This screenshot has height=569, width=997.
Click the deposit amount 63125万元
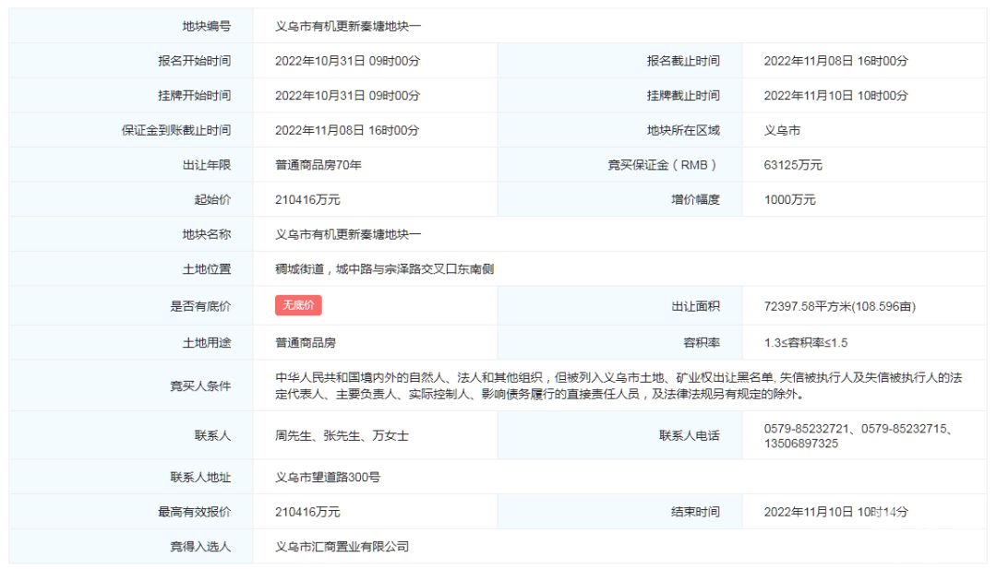pyautogui.click(x=793, y=165)
